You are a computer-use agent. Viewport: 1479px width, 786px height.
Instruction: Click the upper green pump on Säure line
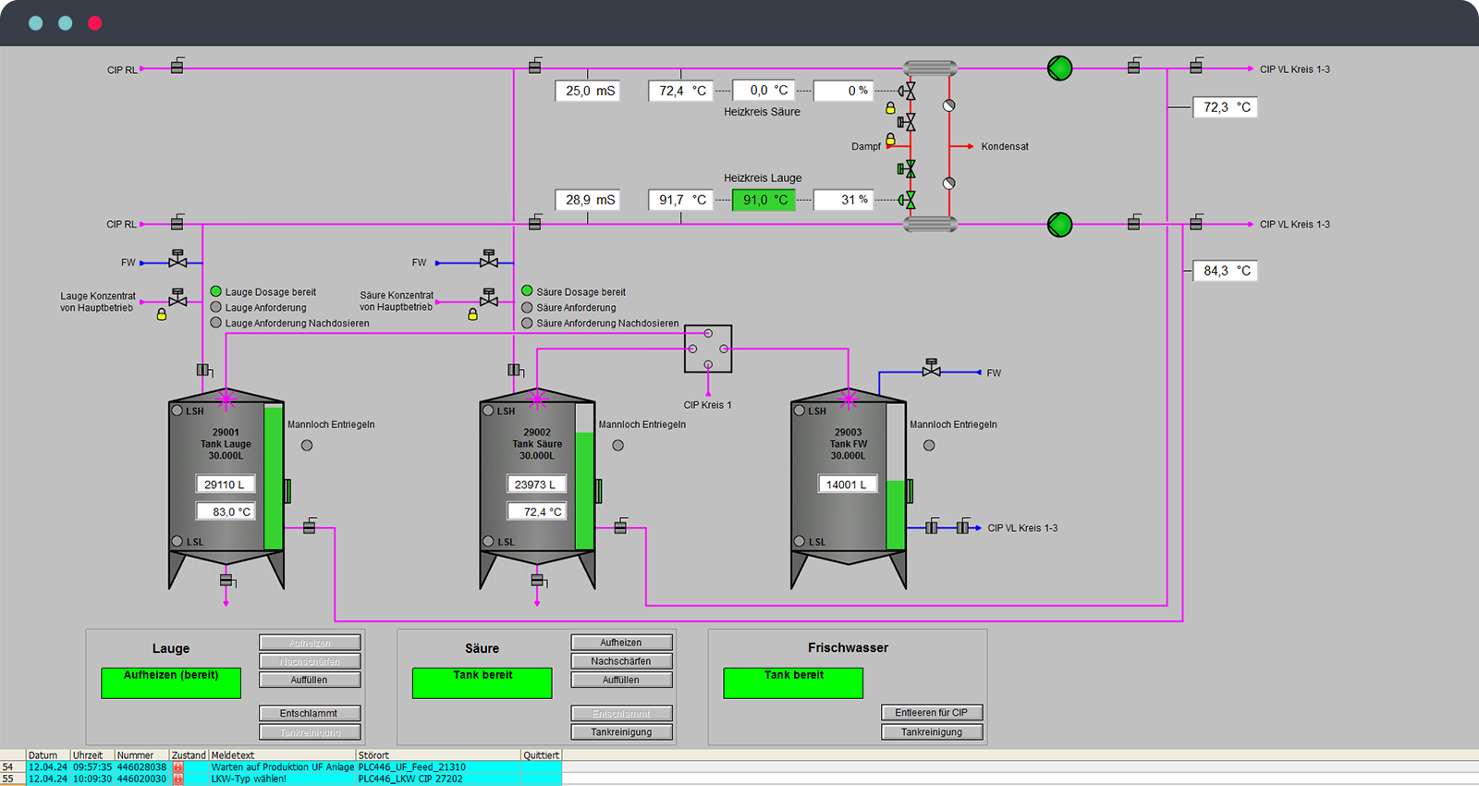tap(1059, 68)
